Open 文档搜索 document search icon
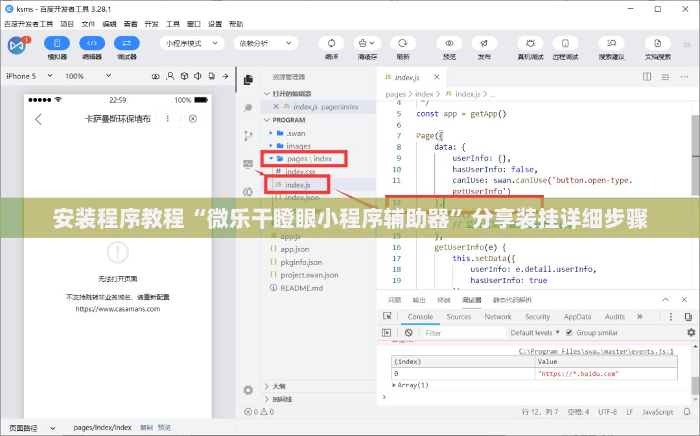The width and height of the screenshot is (700, 436). [658, 43]
